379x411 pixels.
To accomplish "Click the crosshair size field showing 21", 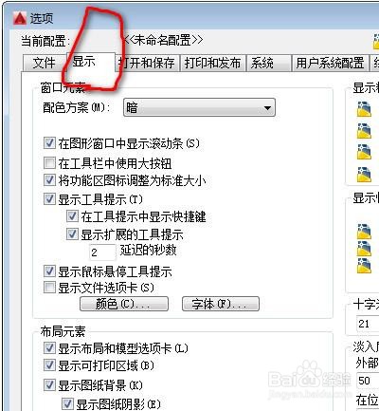I will pos(368,324).
